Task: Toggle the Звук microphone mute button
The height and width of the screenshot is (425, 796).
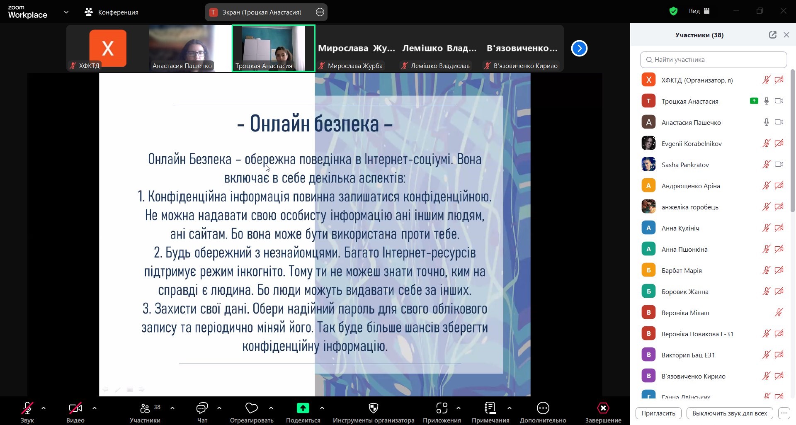Action: (27, 409)
